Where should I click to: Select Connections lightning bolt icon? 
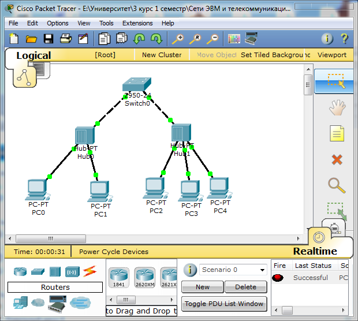pos(89,271)
